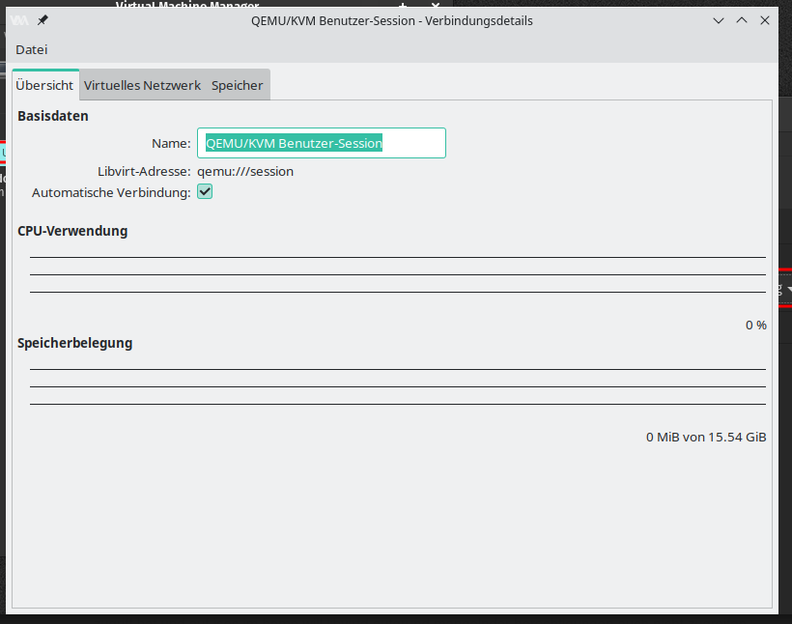Click the 0 % CPU usage value
Viewport: 792px width, 624px height.
pos(756,325)
